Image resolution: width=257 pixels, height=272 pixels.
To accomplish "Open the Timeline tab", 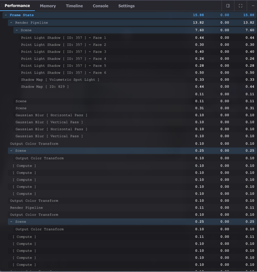I will tap(74, 6).
